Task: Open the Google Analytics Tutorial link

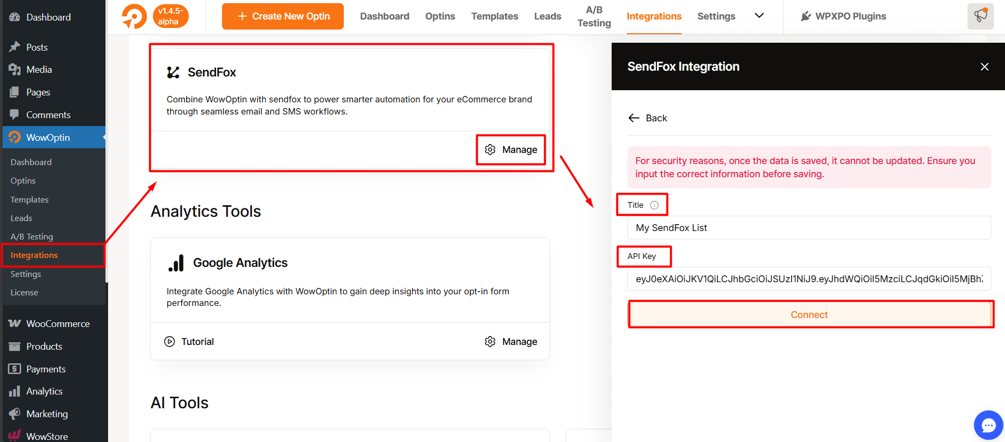Action: pos(189,342)
